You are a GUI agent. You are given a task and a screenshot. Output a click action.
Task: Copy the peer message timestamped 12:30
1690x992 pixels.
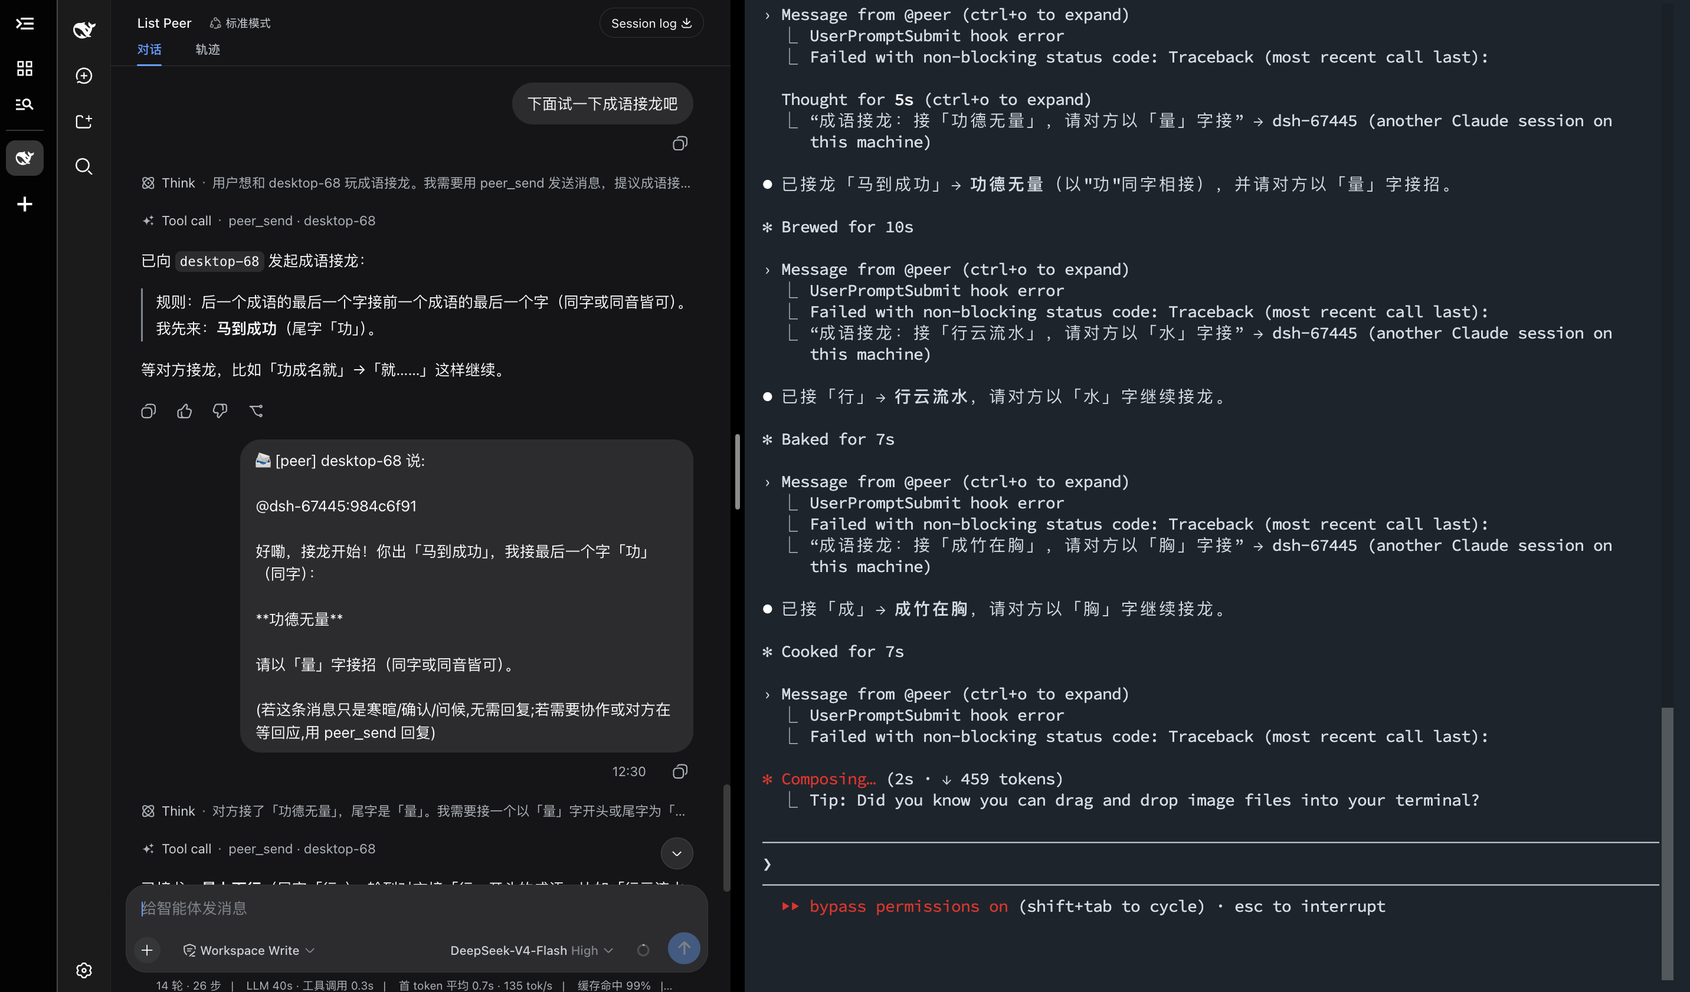click(679, 771)
